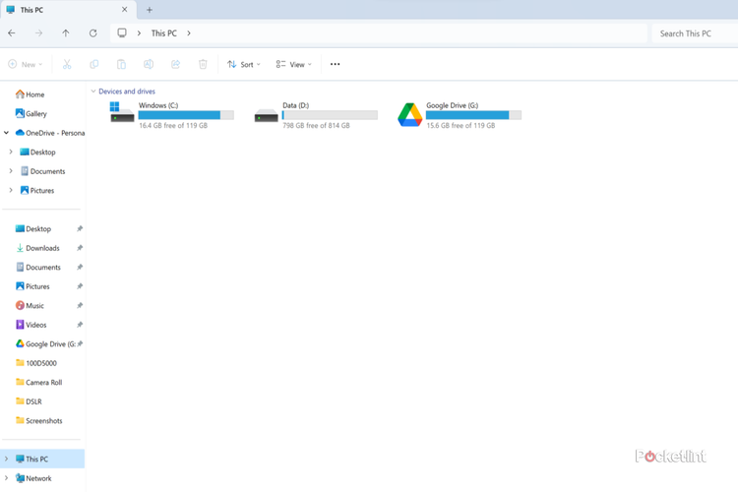Click the Copy icon in toolbar

point(94,64)
